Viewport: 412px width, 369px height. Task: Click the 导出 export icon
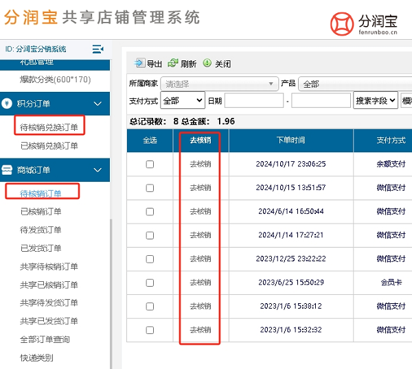(139, 64)
